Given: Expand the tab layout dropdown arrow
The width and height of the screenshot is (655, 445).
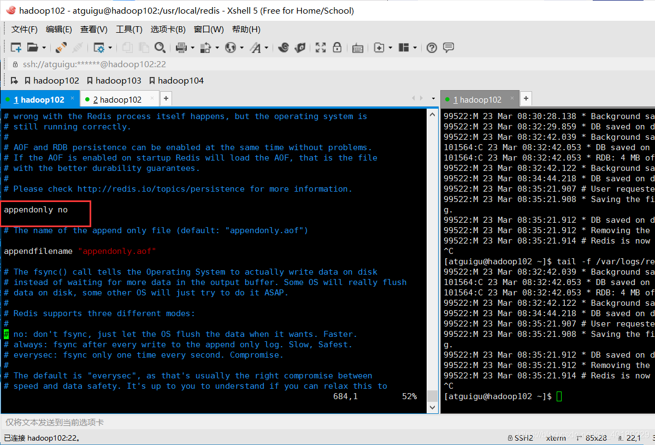Looking at the screenshot, I should click(415, 48).
